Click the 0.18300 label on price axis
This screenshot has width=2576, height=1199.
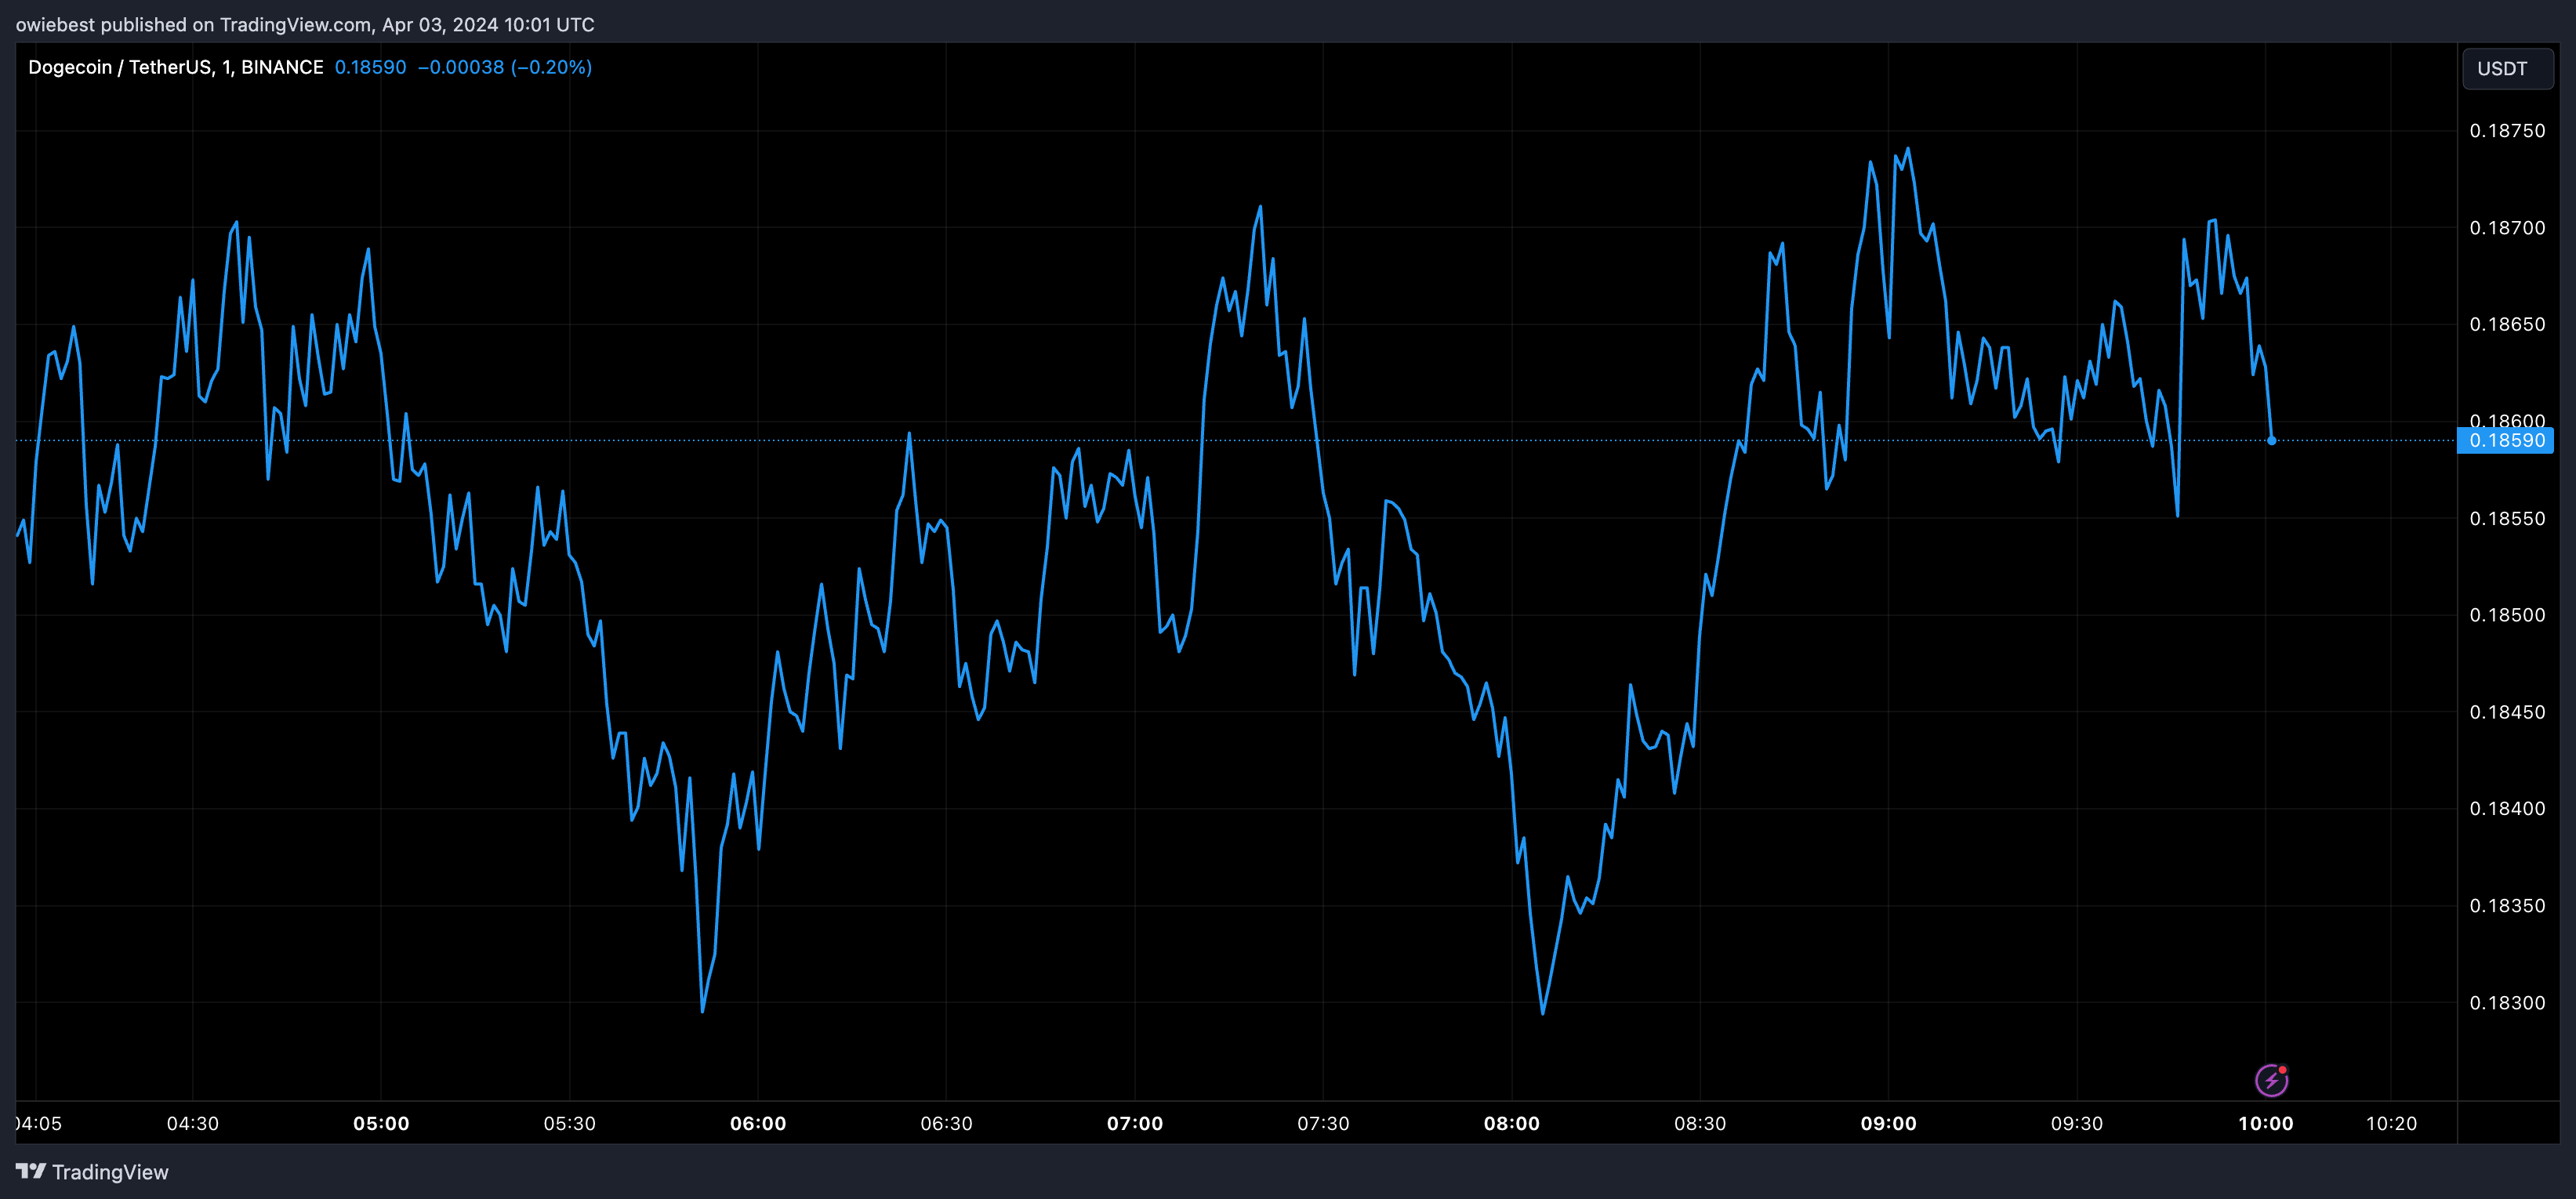coord(2506,1003)
